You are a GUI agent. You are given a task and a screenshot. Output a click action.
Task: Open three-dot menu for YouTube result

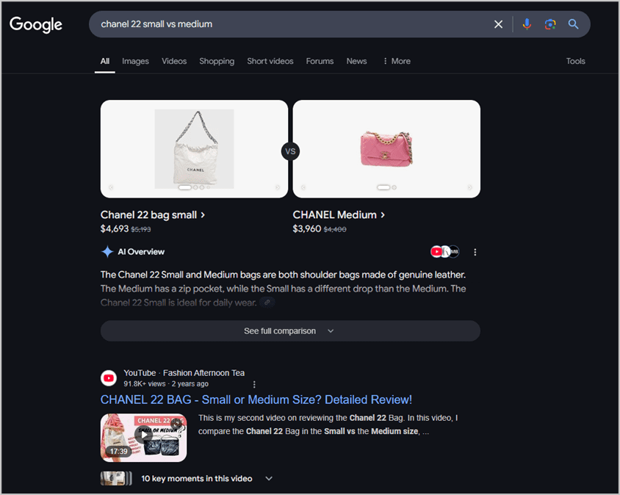click(254, 384)
